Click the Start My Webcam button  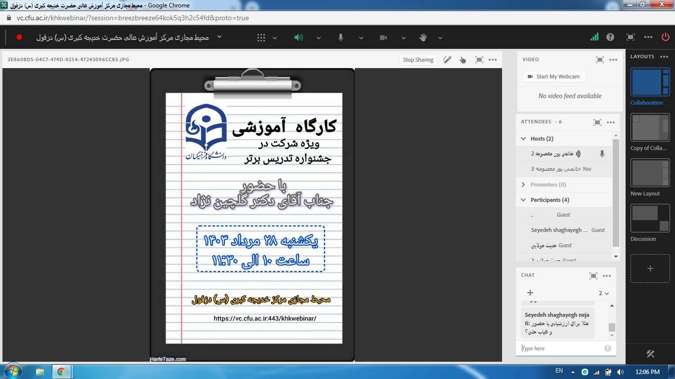point(553,76)
